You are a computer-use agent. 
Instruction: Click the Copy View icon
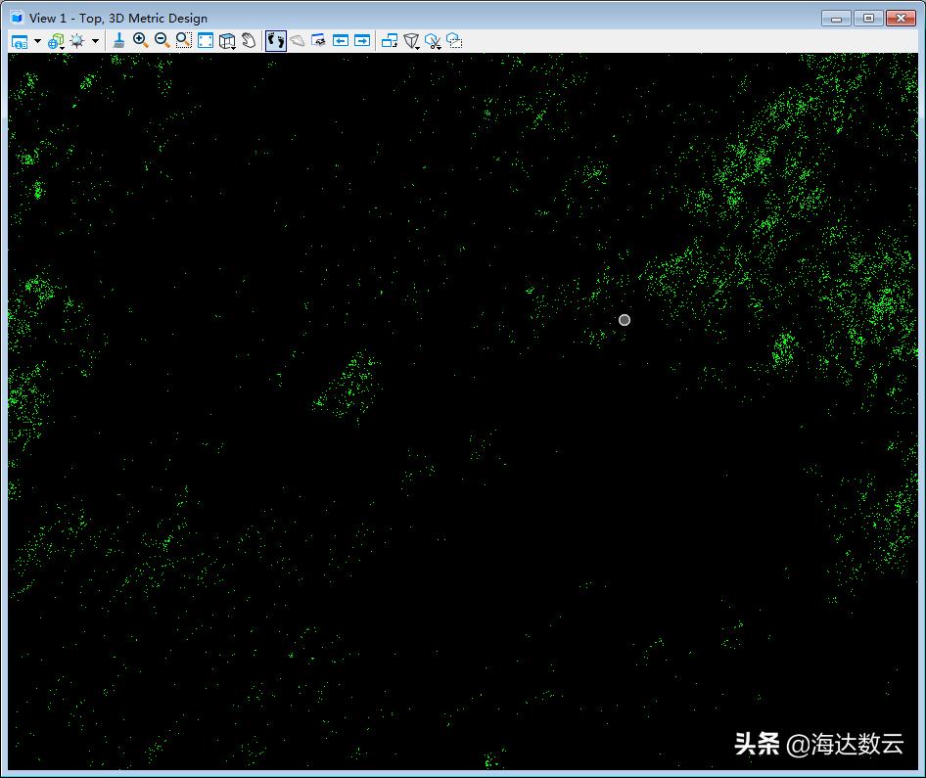(x=390, y=41)
